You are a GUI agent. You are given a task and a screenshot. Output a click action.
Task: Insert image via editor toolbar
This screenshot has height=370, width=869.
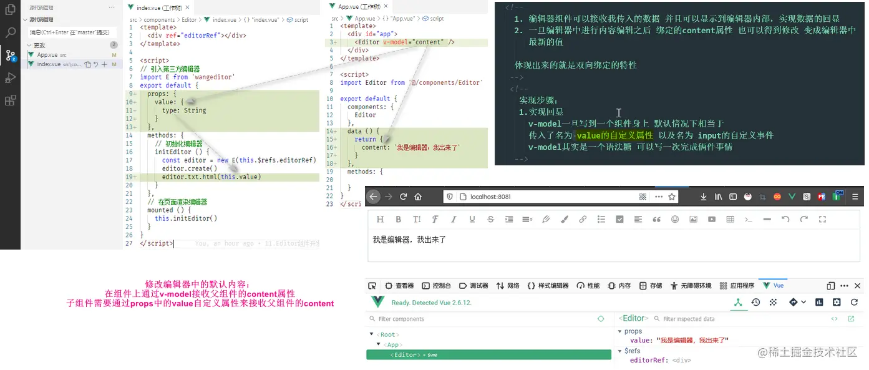693,220
